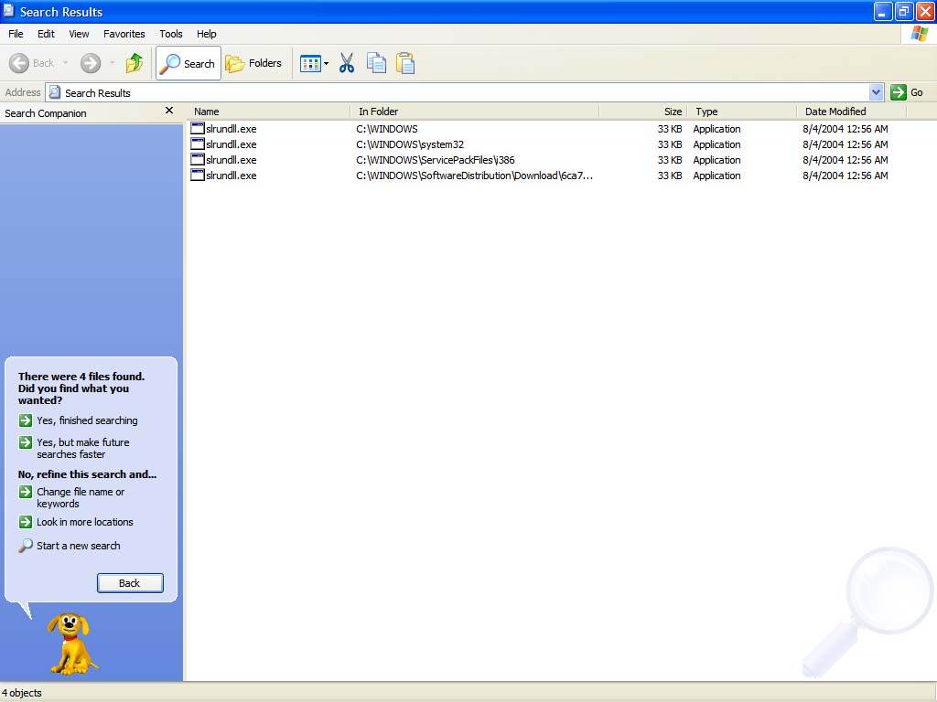Click folder path C:\WINDOWS\ServicePackFiles\i386

[x=435, y=160]
